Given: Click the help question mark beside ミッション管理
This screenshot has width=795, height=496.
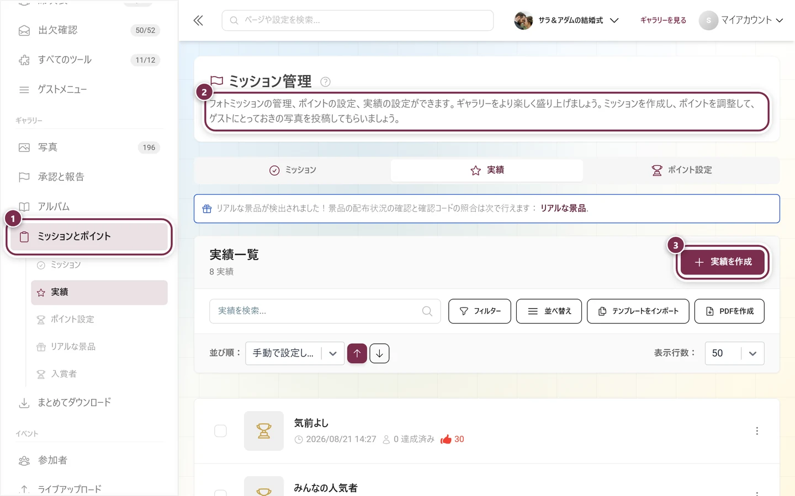Looking at the screenshot, I should 326,82.
